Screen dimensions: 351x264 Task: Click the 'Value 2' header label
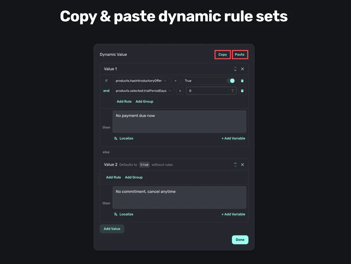point(110,165)
